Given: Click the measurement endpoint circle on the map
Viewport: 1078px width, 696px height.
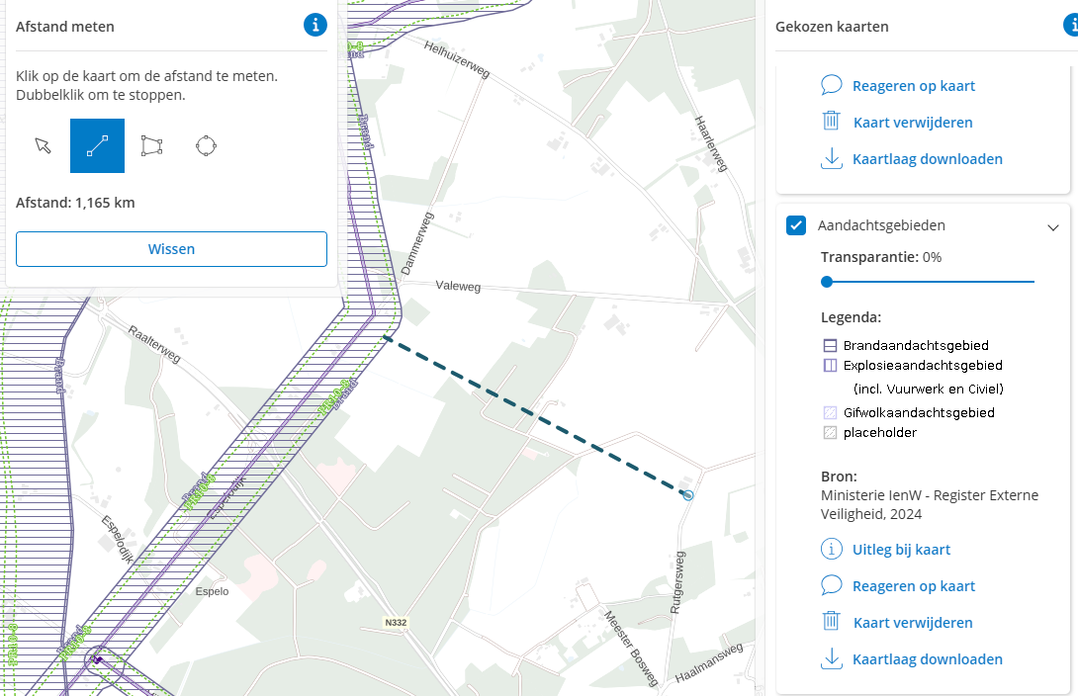Looking at the screenshot, I should point(688,495).
